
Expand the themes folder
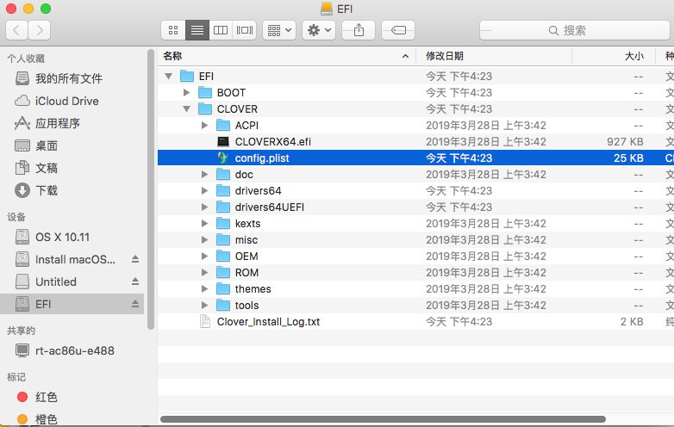pyautogui.click(x=204, y=288)
